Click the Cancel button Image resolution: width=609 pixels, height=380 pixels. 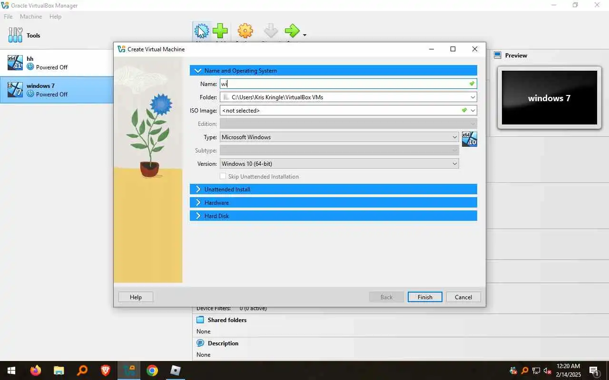[x=463, y=297]
